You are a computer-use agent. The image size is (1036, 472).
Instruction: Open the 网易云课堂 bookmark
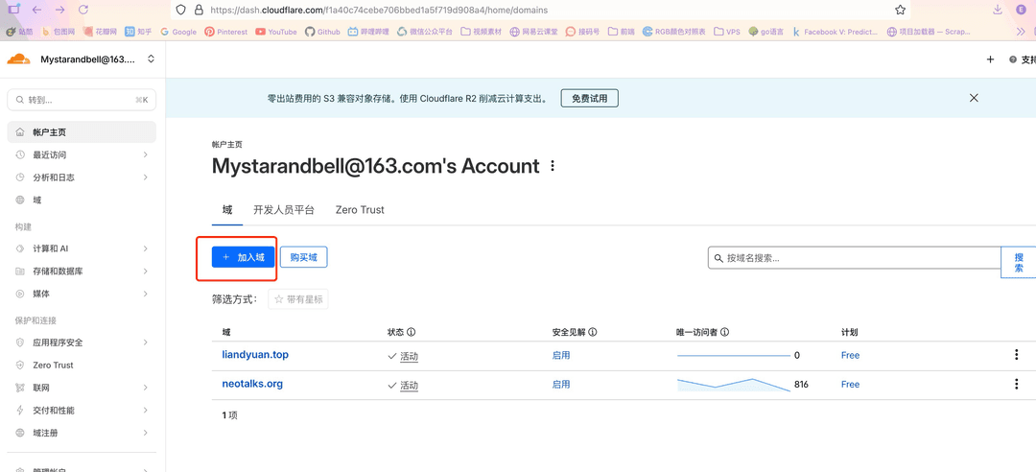pos(534,31)
